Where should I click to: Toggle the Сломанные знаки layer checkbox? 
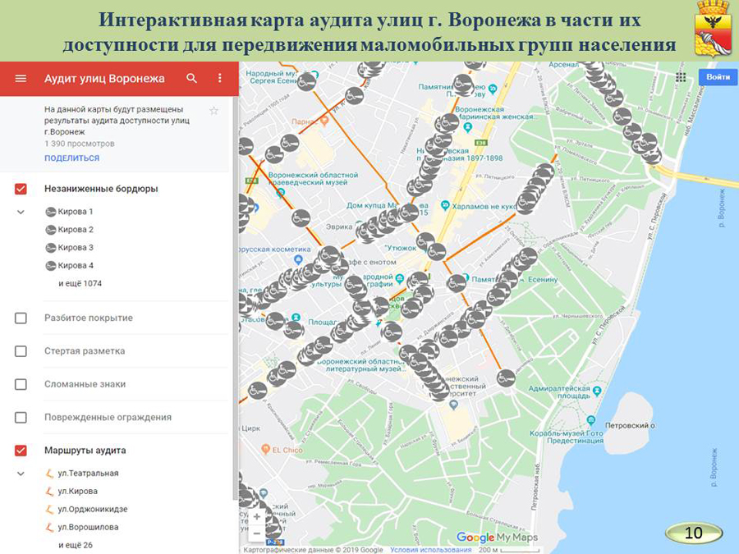click(x=21, y=384)
